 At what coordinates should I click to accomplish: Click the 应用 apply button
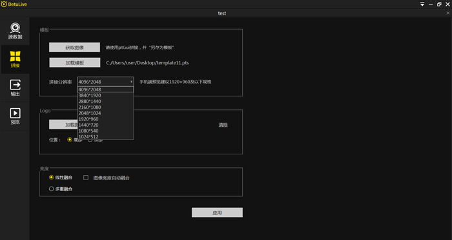point(217,213)
